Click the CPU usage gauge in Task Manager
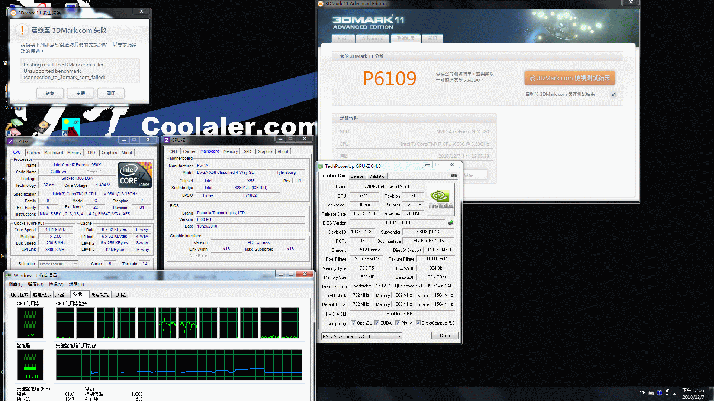This screenshot has height=401, width=714. tap(30, 323)
